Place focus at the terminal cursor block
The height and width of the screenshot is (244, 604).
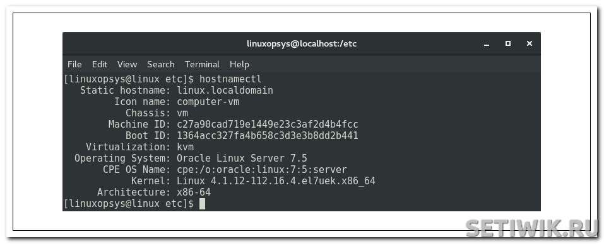202,204
